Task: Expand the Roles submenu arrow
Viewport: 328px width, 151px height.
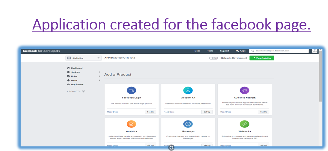Action: click(100, 76)
